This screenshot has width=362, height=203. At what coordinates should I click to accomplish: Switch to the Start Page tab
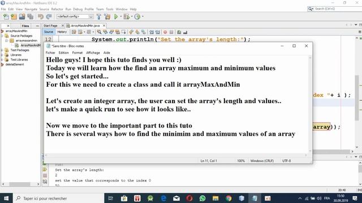50,25
